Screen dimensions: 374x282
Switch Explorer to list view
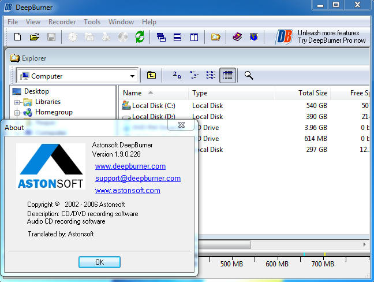211,75
